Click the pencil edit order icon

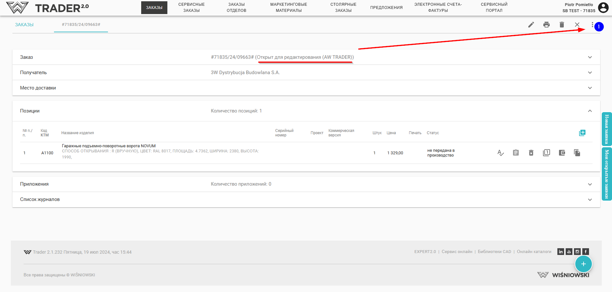coord(531,25)
